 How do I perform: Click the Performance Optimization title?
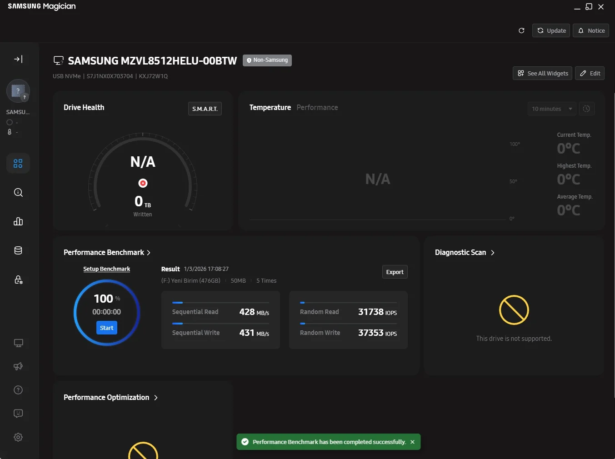click(x=106, y=398)
